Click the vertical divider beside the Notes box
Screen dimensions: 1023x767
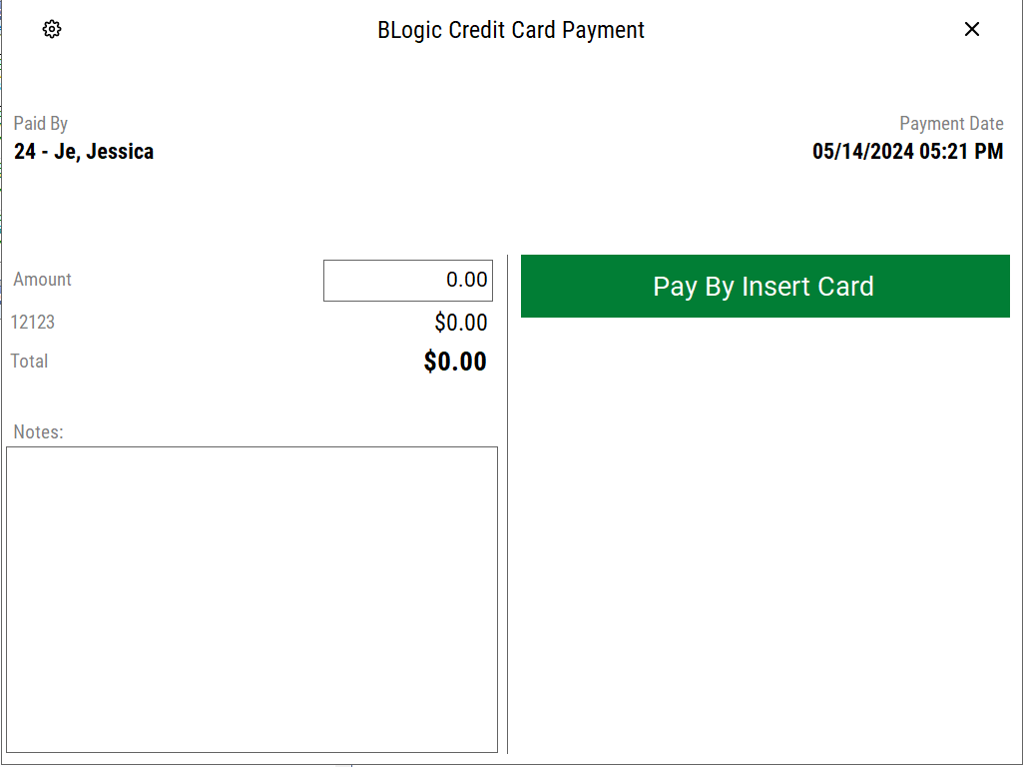508,599
